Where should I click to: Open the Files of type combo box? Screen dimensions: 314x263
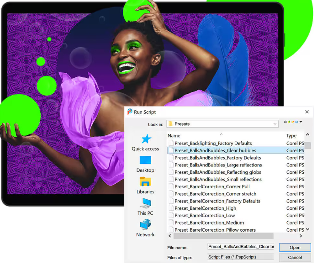click(240, 257)
